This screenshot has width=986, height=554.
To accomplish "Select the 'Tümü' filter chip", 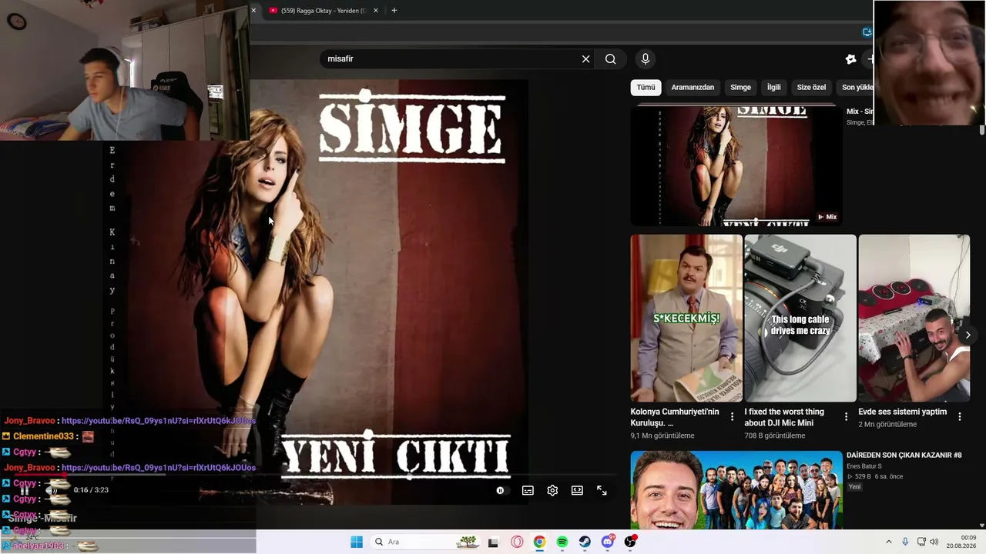I will (x=646, y=88).
